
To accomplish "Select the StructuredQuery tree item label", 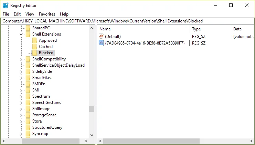I will (47, 127).
